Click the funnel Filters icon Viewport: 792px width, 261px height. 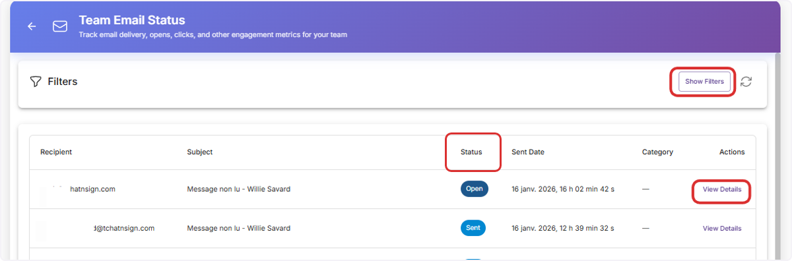click(x=36, y=82)
